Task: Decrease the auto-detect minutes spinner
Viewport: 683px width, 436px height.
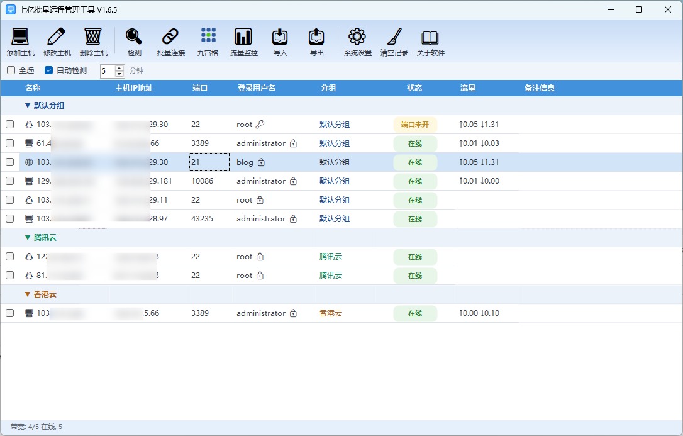Action: point(119,74)
